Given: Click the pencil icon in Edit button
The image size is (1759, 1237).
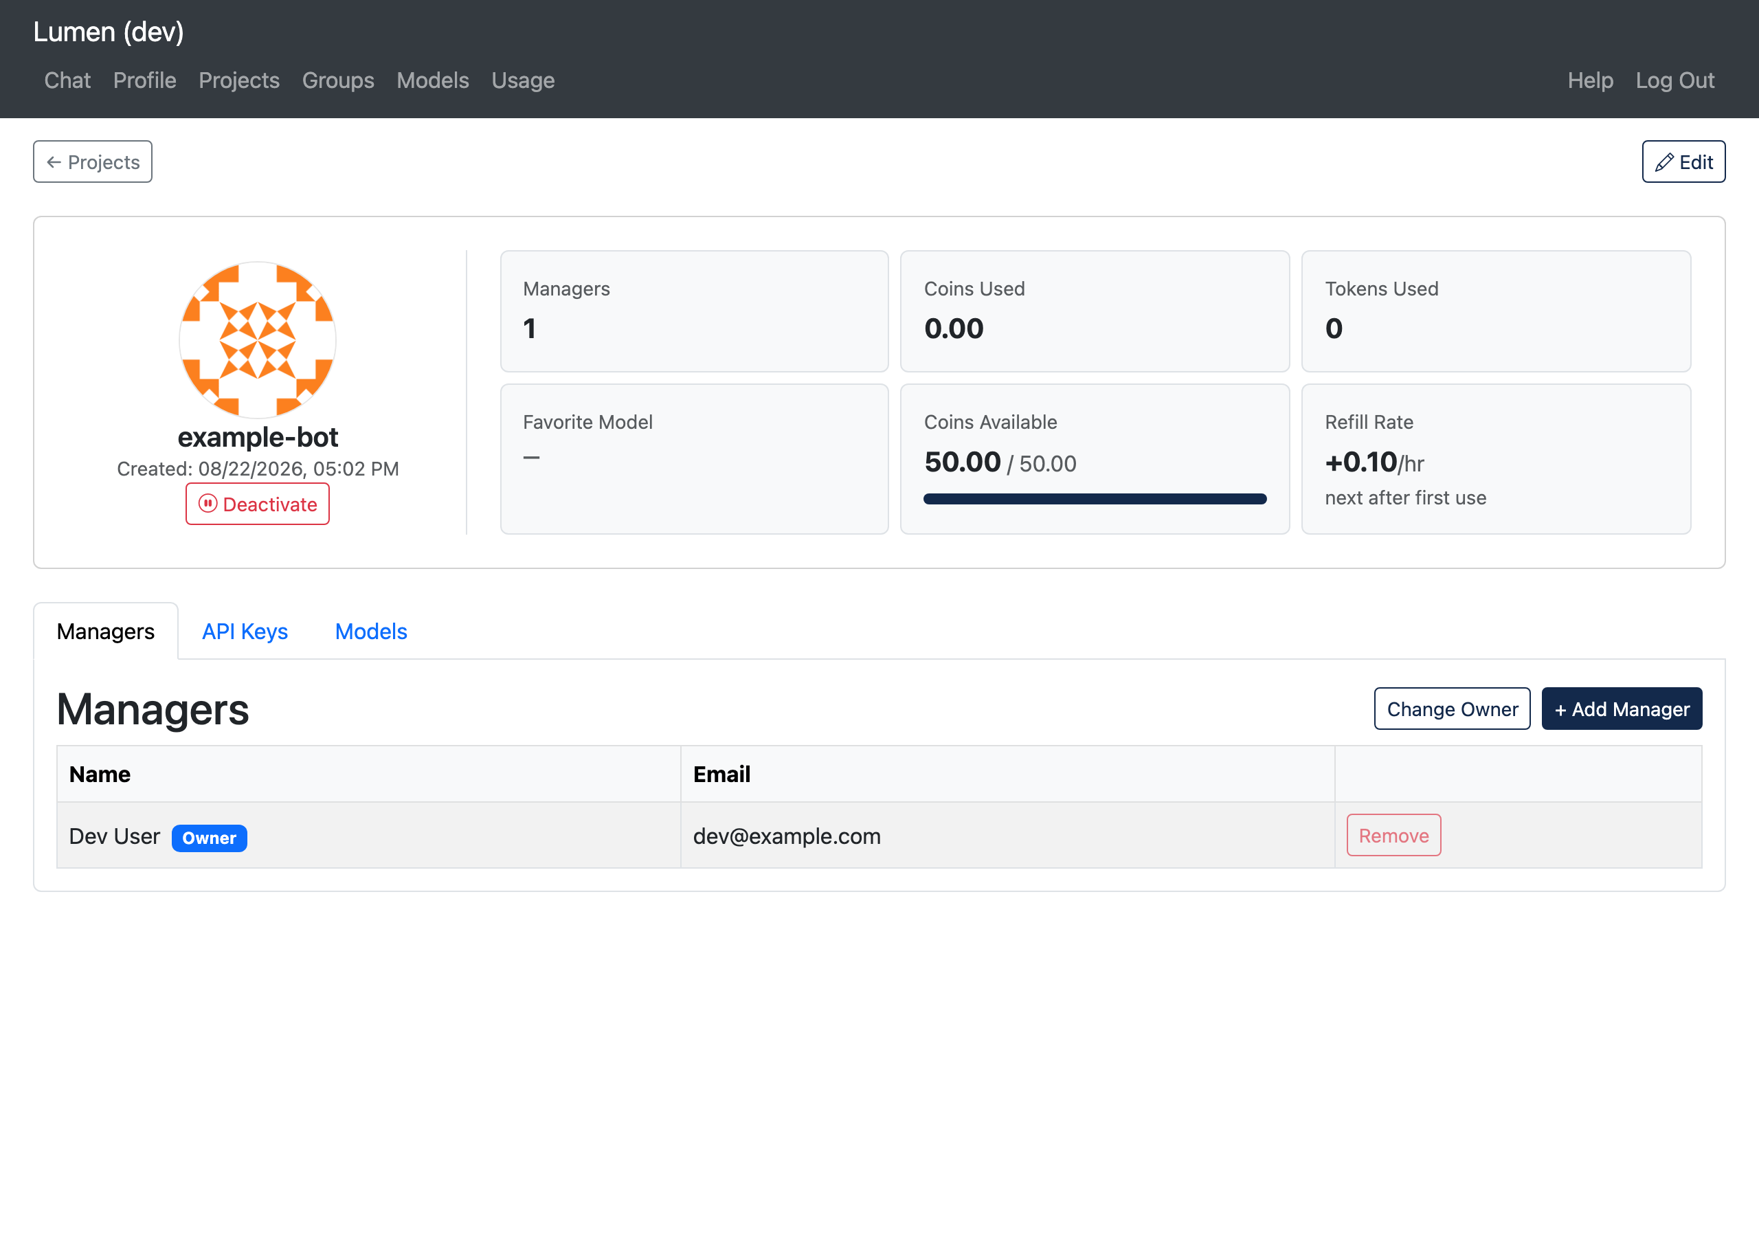Looking at the screenshot, I should coord(1663,162).
